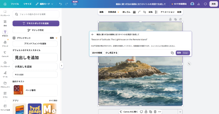Copy the generated title text

(172, 53)
